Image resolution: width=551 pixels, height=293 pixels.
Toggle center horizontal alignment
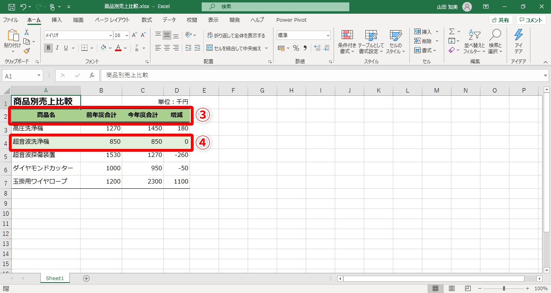pos(167,48)
